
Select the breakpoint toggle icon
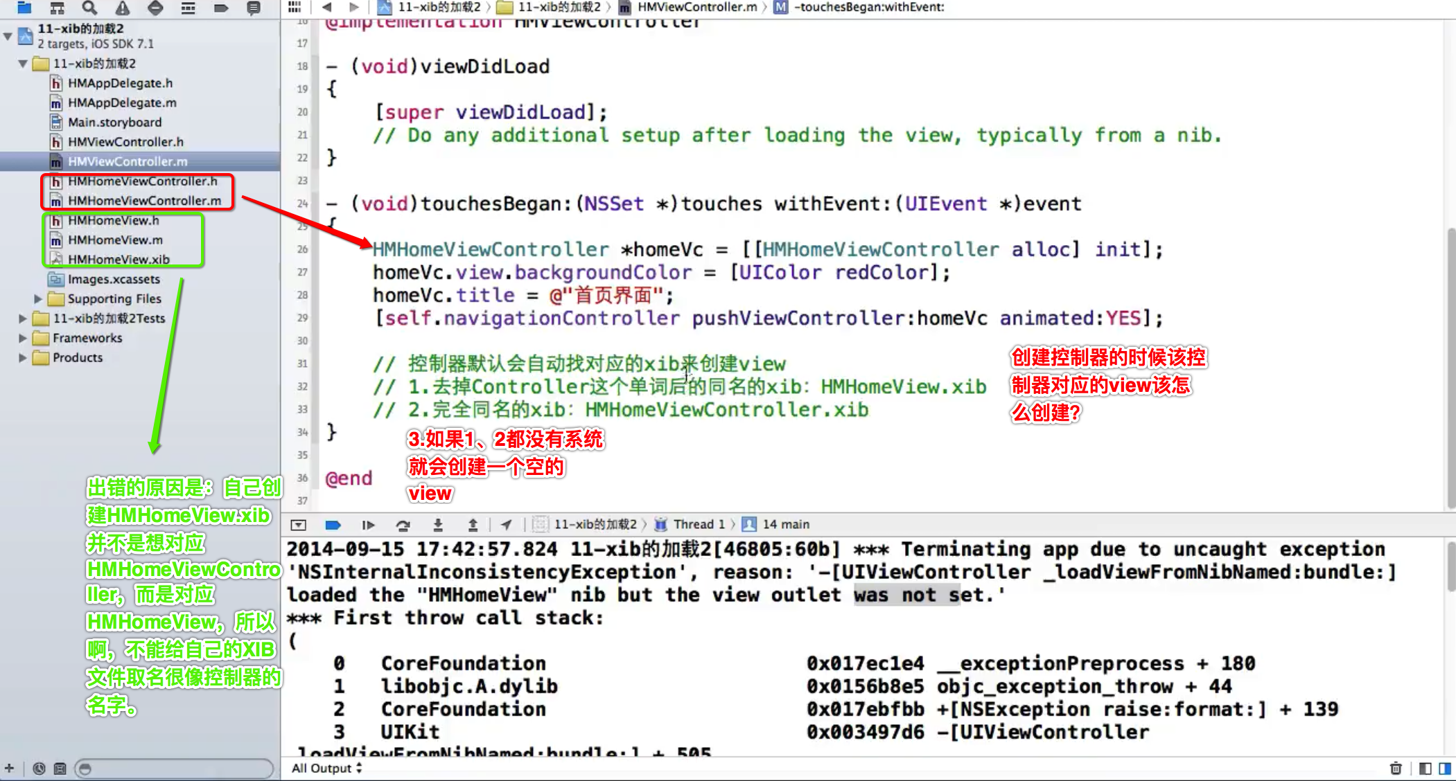point(332,524)
